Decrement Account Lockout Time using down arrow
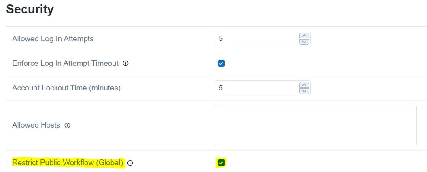427x172 pixels. pos(304,91)
